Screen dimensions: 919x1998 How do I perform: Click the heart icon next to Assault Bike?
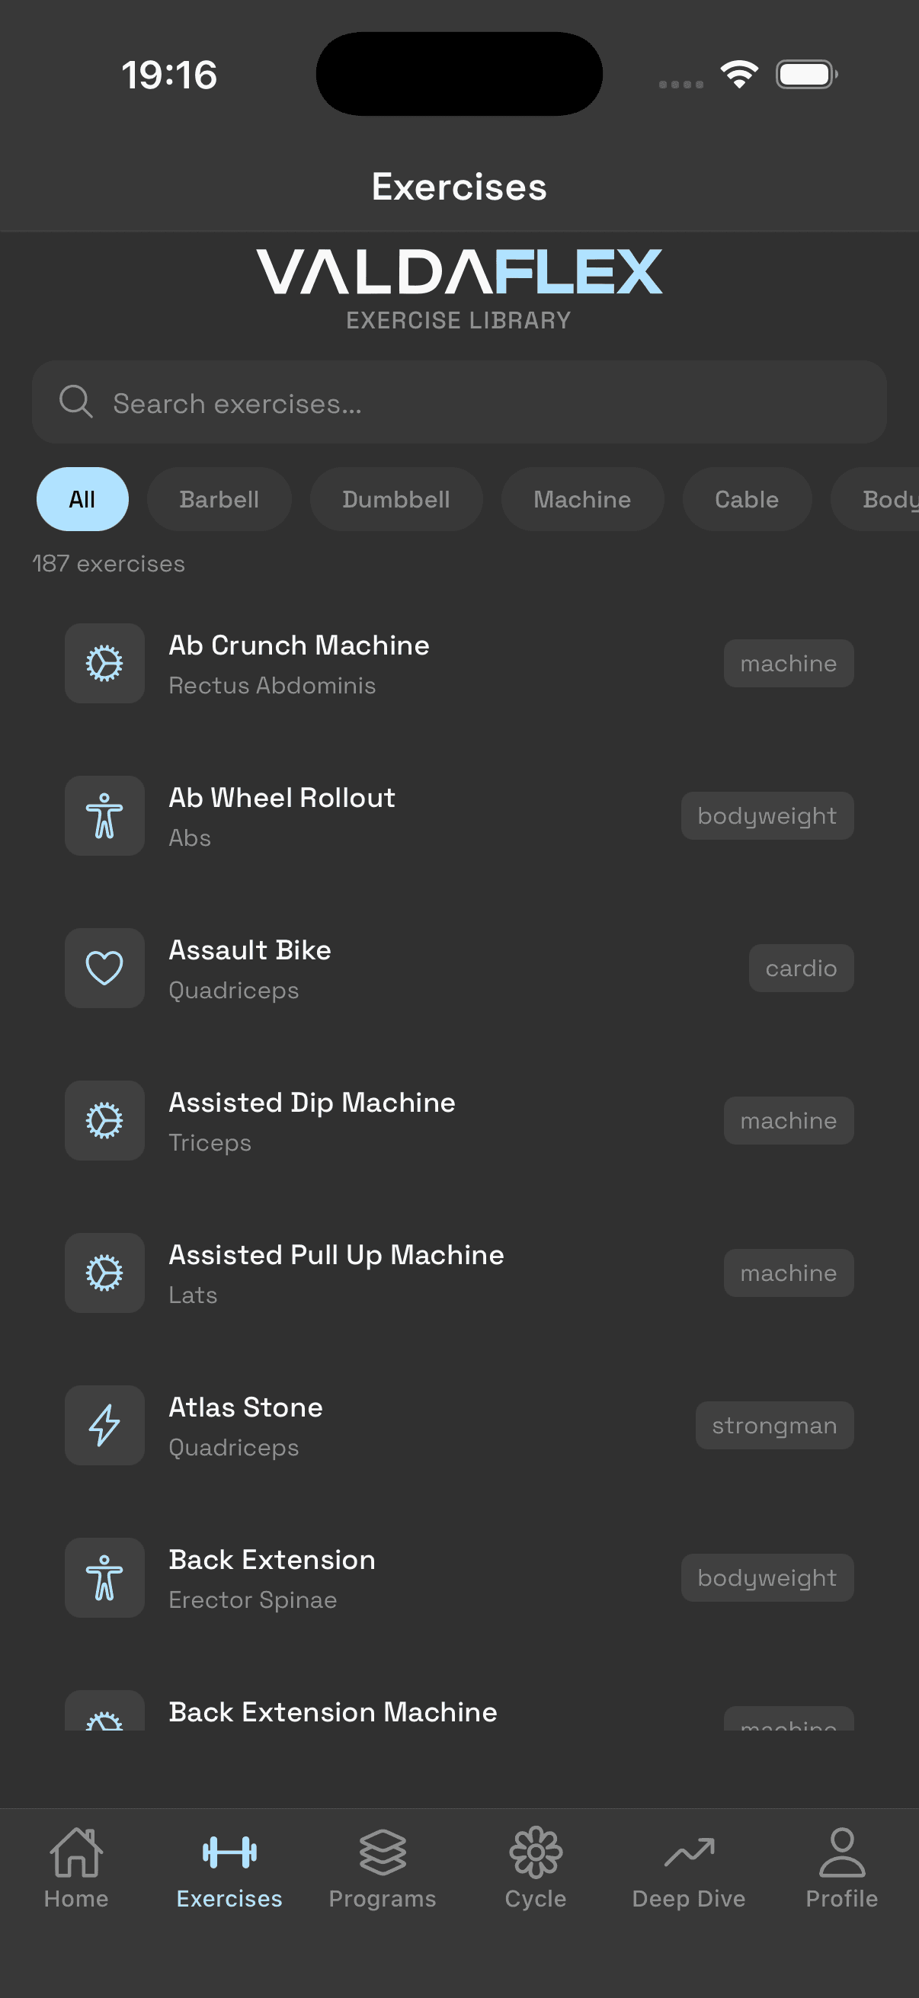[104, 968]
